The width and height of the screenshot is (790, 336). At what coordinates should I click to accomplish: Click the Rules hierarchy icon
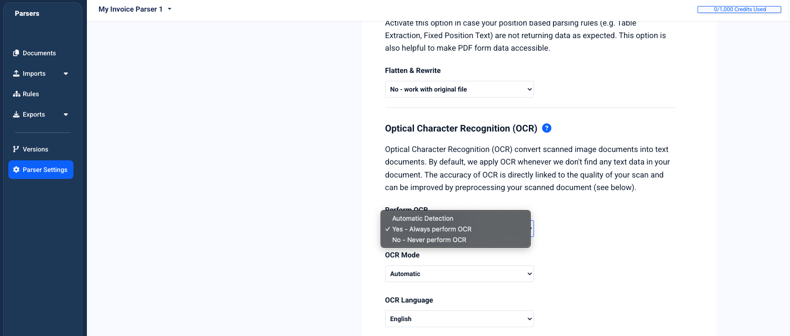[x=16, y=94]
